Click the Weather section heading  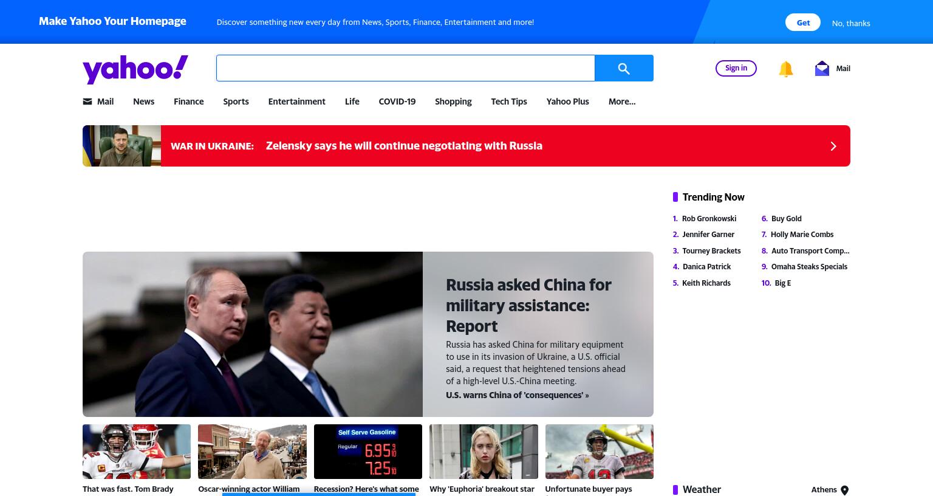(702, 490)
